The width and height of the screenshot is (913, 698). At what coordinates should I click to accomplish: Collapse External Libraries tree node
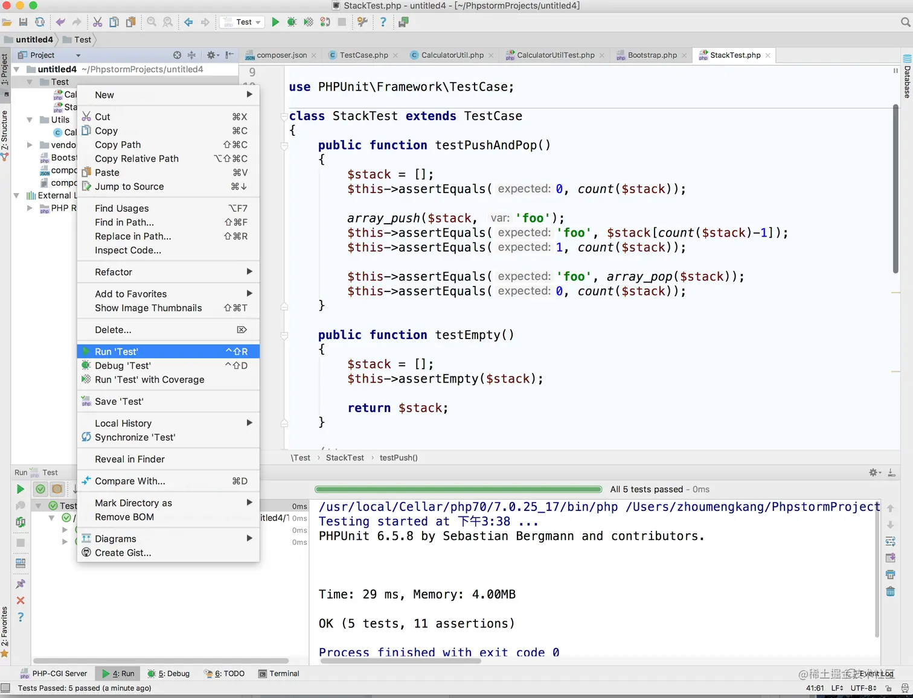pos(17,195)
